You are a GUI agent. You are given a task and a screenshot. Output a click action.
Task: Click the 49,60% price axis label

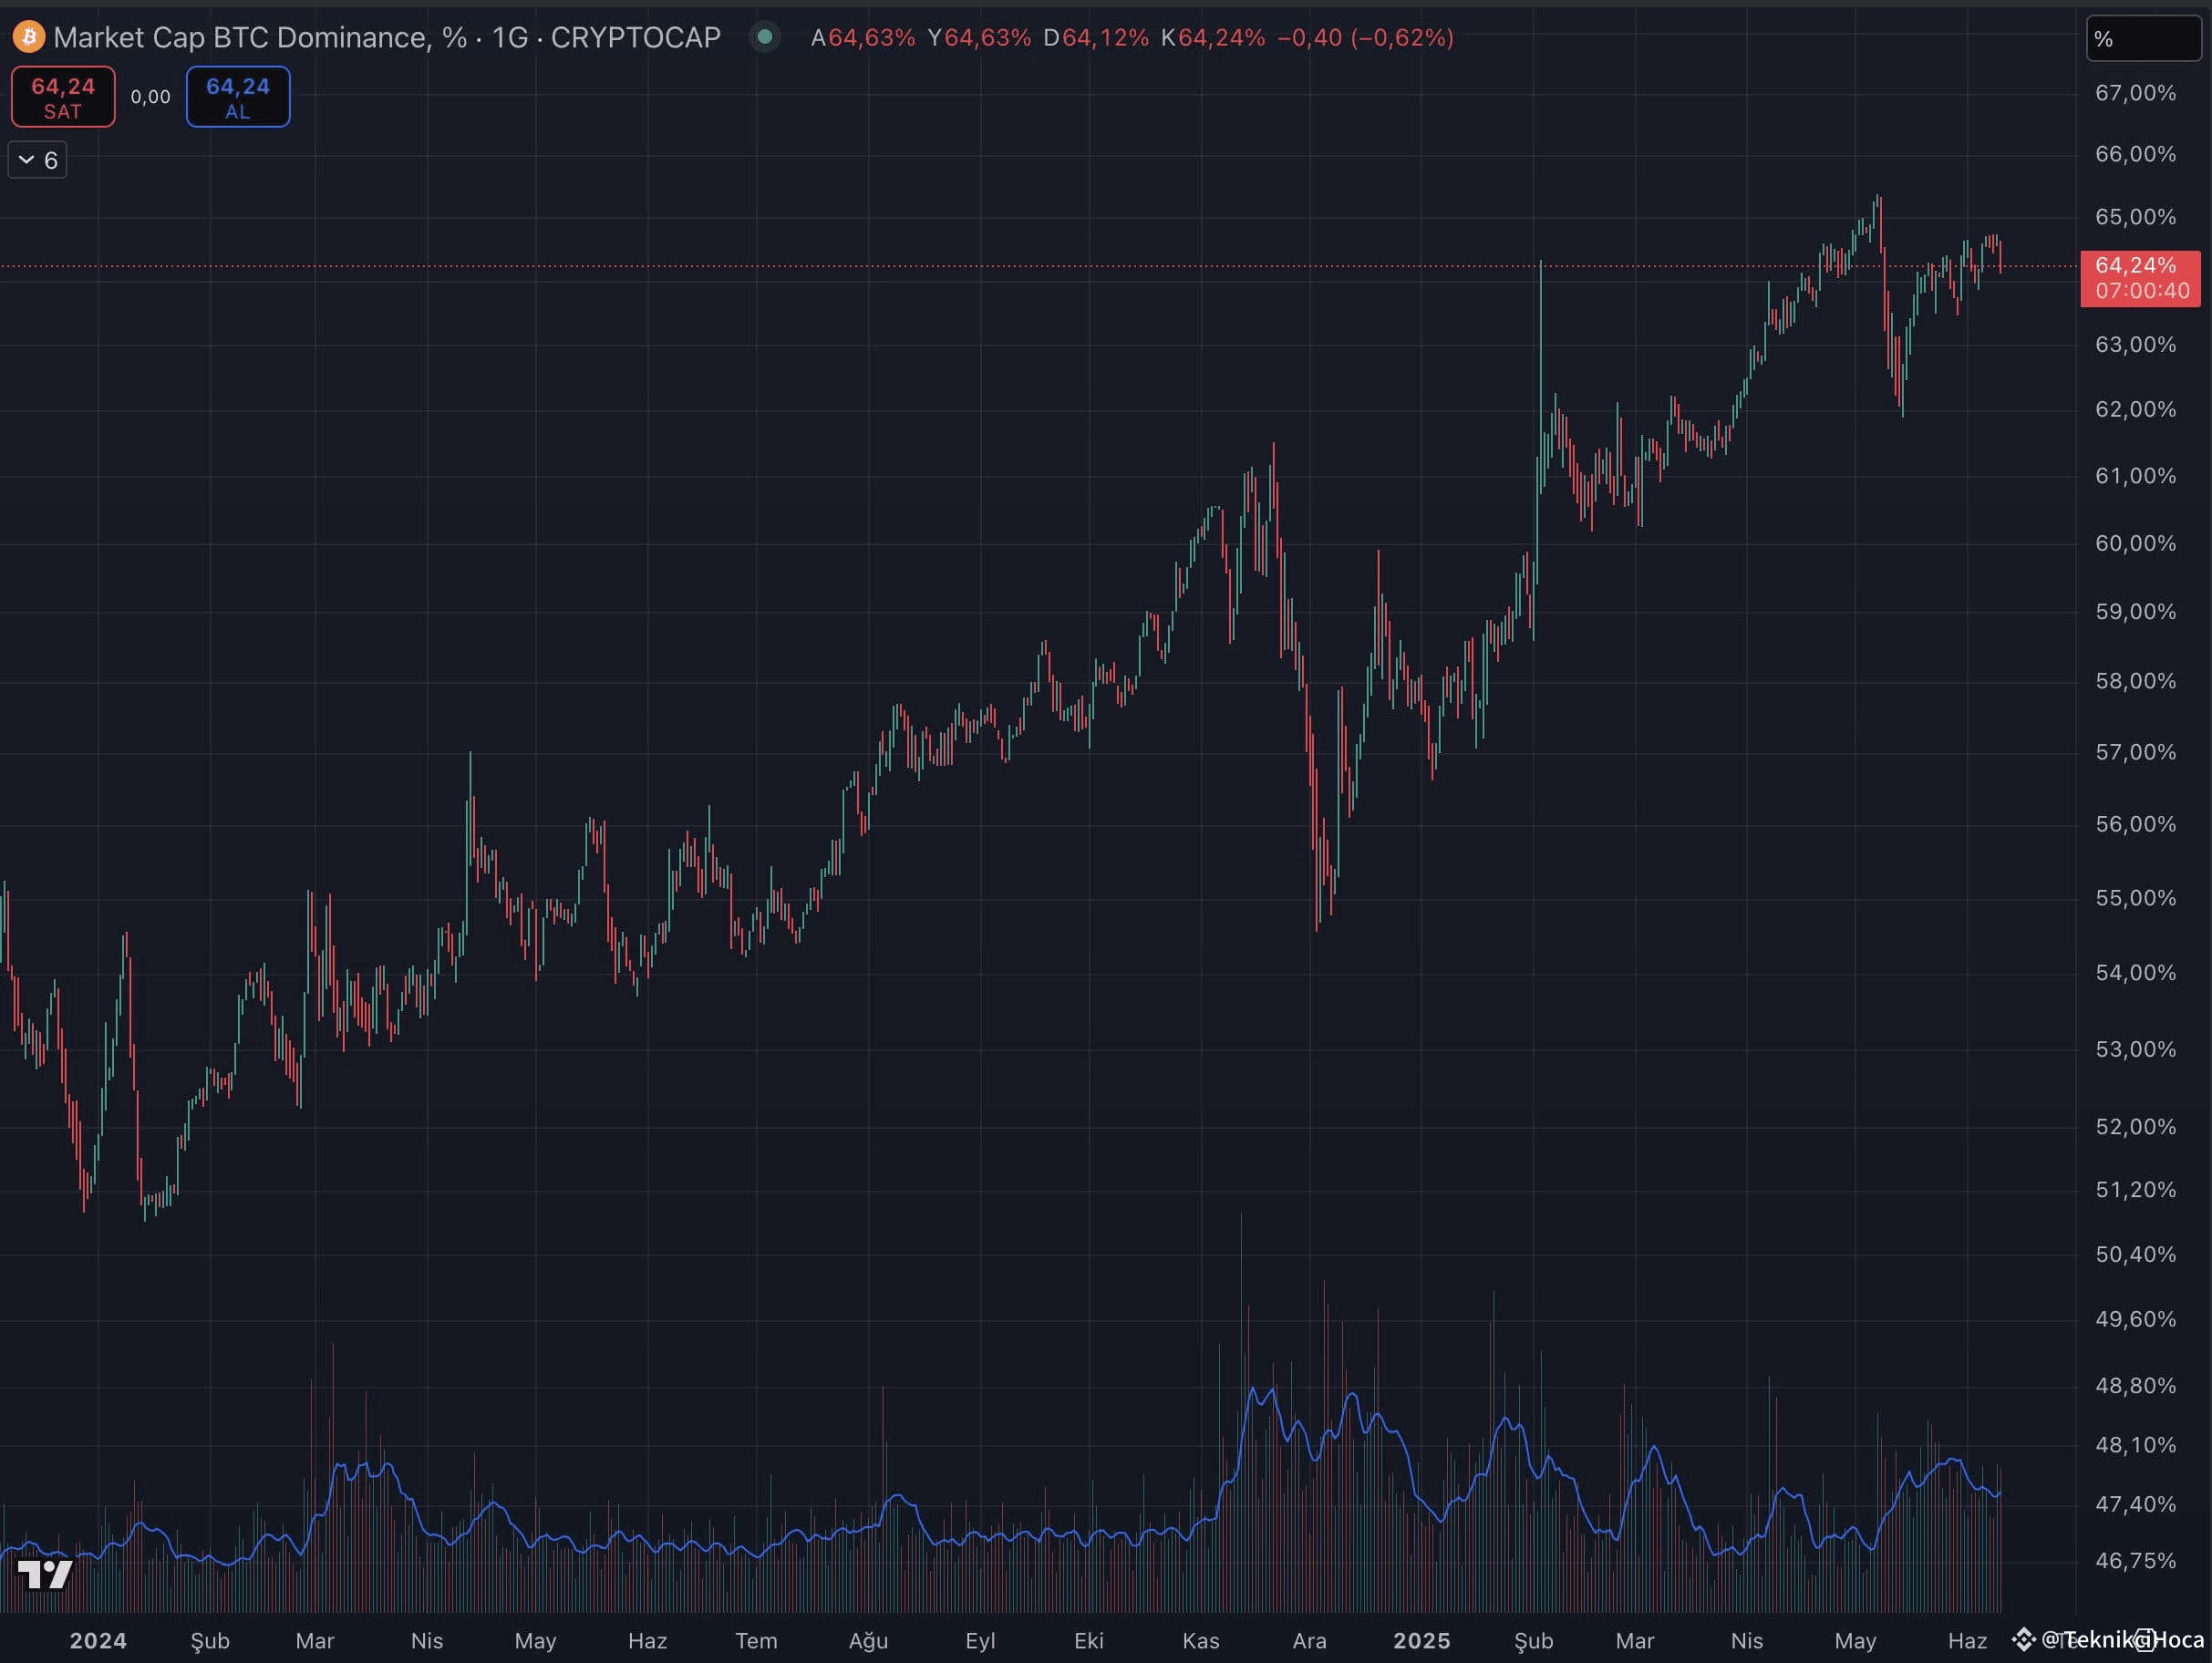coord(2136,1319)
